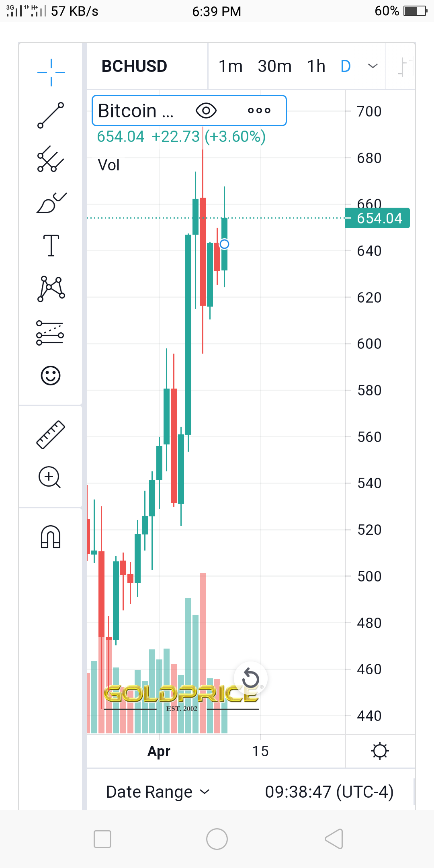Screen dimensions: 434x868
Task: Switch to the 1h timeframe
Action: 316,66
